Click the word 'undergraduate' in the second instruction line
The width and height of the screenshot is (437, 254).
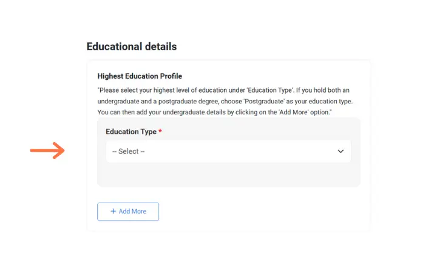click(x=118, y=102)
